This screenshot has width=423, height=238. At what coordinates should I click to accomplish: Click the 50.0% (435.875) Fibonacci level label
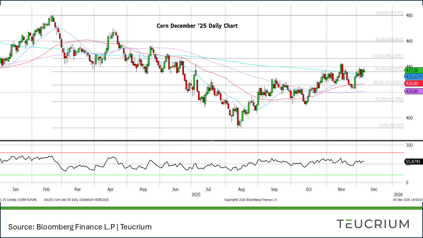pyautogui.click(x=389, y=69)
